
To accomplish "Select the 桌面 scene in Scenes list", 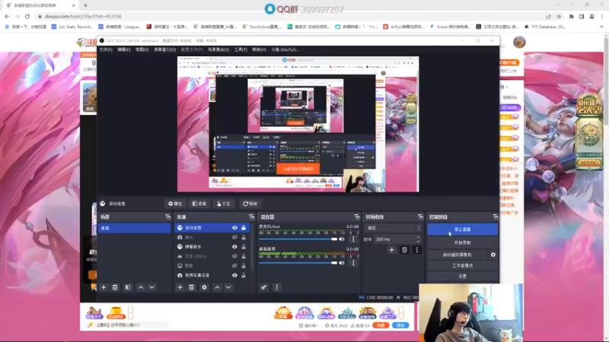I will [x=135, y=228].
